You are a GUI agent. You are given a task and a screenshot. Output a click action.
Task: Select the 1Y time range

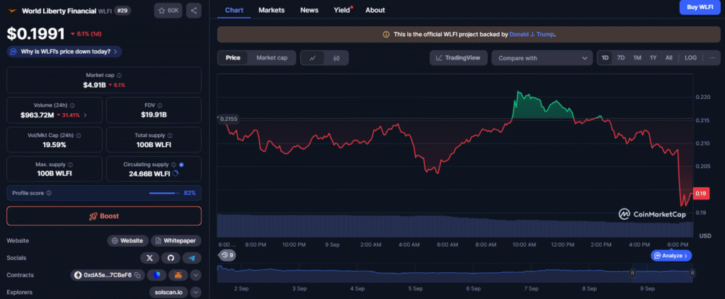tap(653, 58)
